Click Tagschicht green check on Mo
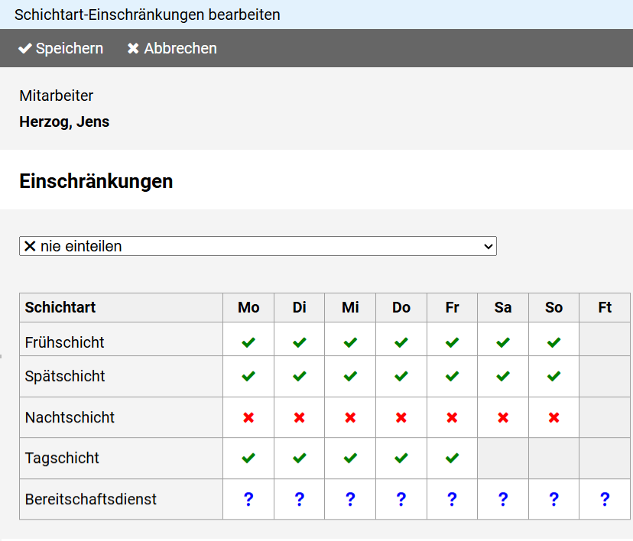This screenshot has width=633, height=541. pos(248,458)
